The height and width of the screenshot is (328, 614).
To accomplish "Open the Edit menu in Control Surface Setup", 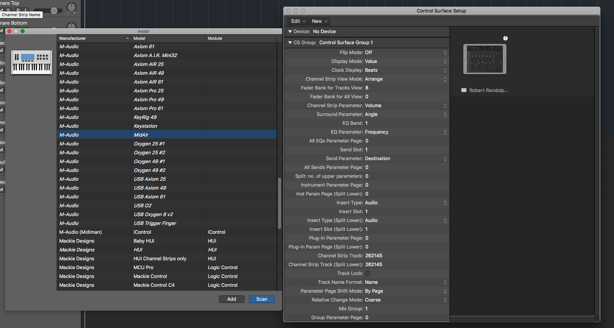I will 298,21.
